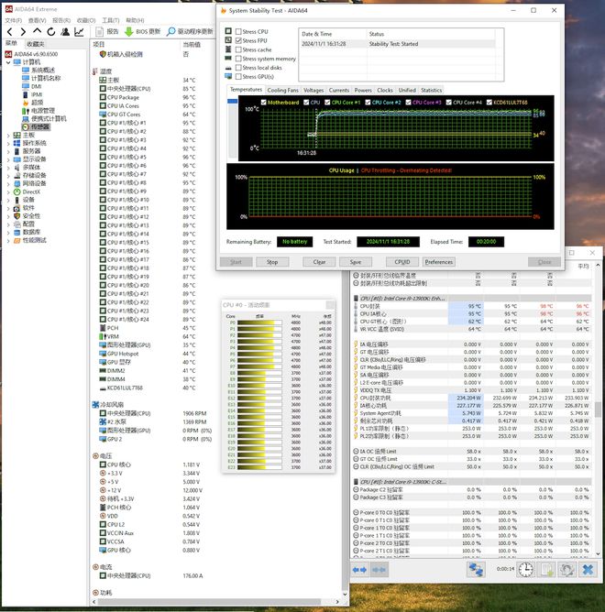Open the 文件(F) menu

pyautogui.click(x=13, y=20)
